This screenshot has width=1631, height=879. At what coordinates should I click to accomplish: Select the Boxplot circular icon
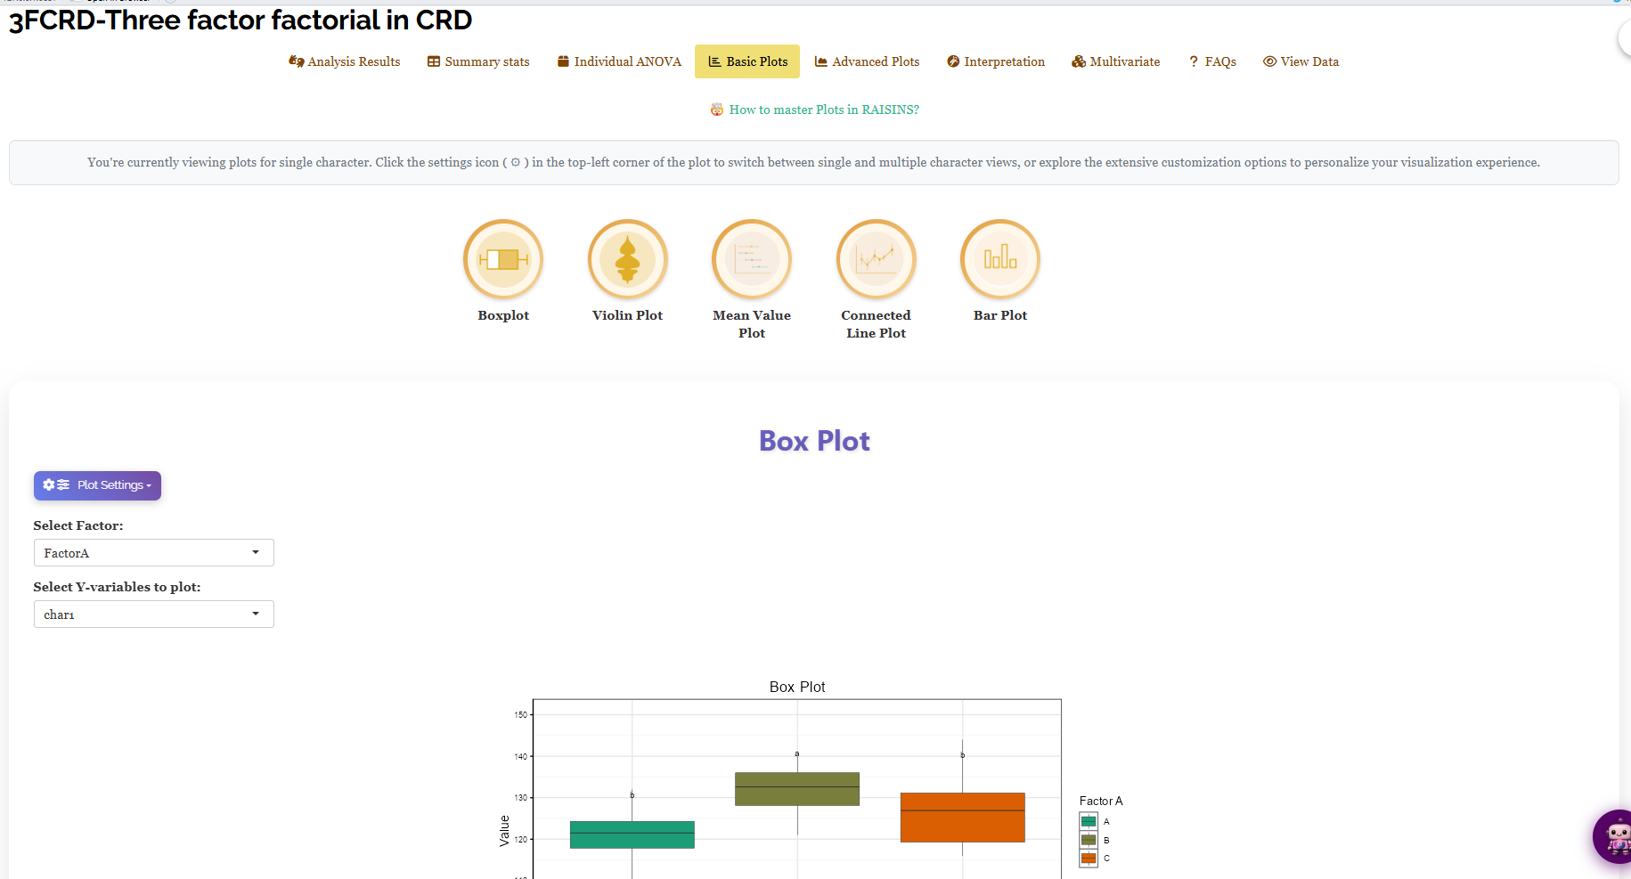click(x=503, y=259)
